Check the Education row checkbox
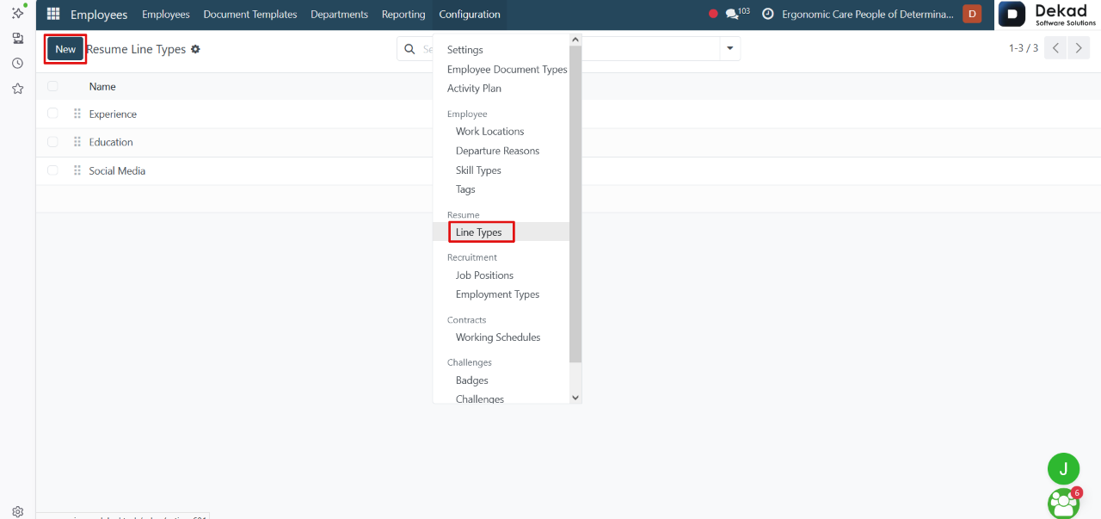 52,142
